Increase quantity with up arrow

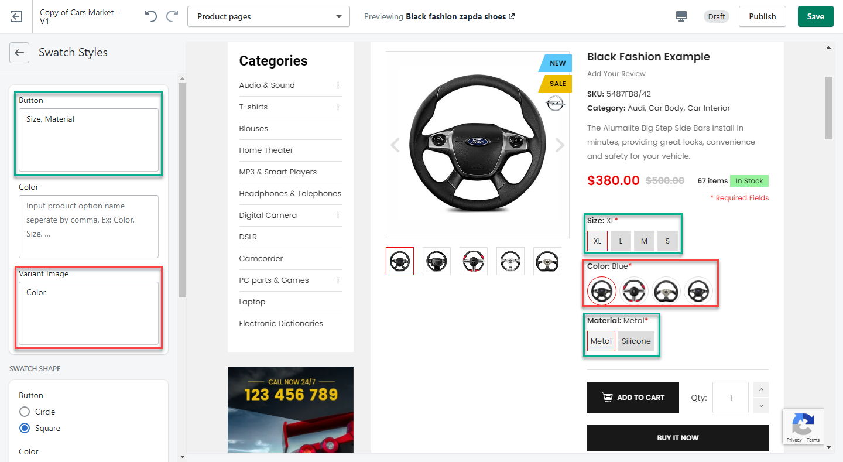[762, 389]
